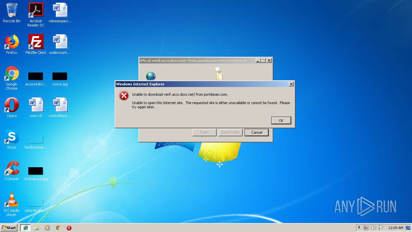Click the download window title bar text

click(193, 61)
